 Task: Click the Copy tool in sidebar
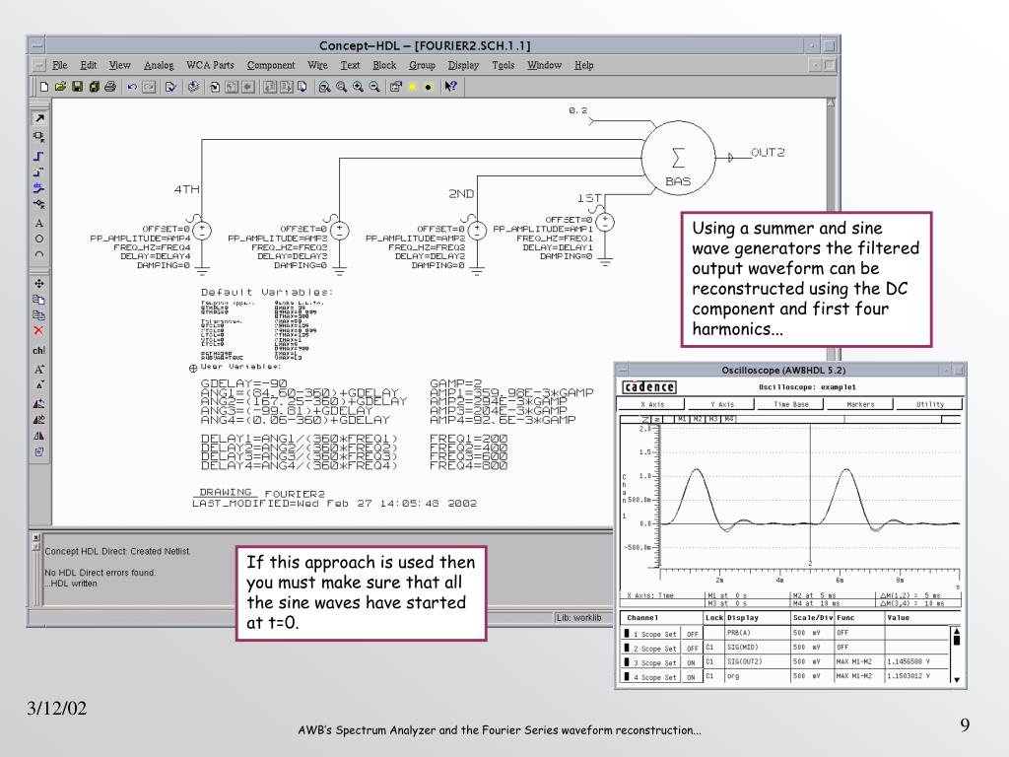pyautogui.click(x=39, y=300)
